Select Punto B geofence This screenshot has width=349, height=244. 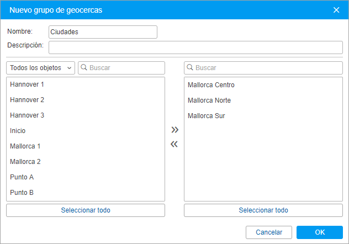point(86,193)
